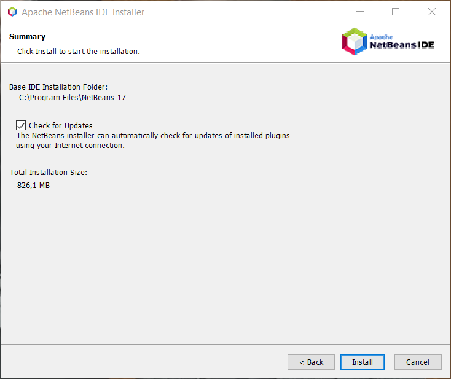The image size is (451, 379).
Task: Click the NetBeans cube logo in header
Action: point(354,41)
